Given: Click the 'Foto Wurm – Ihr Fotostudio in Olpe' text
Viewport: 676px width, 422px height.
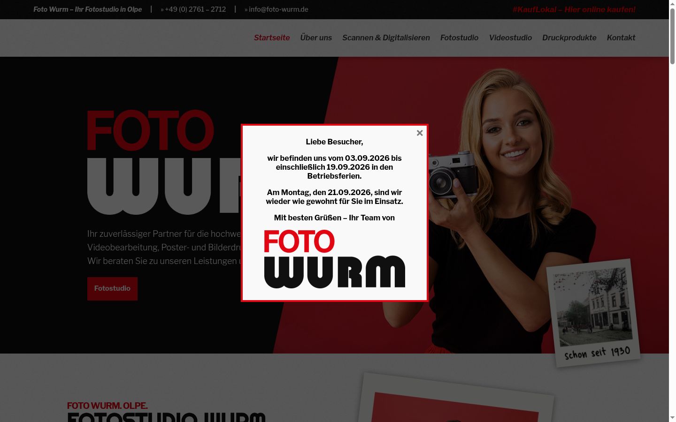Looking at the screenshot, I should [88, 9].
